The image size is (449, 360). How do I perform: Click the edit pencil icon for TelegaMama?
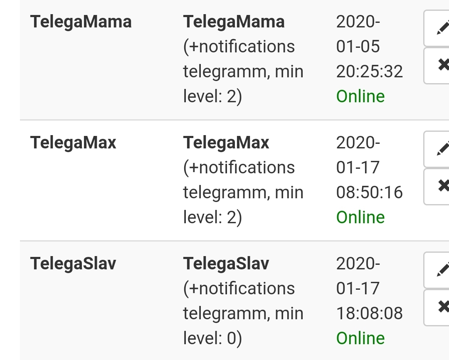tap(442, 28)
